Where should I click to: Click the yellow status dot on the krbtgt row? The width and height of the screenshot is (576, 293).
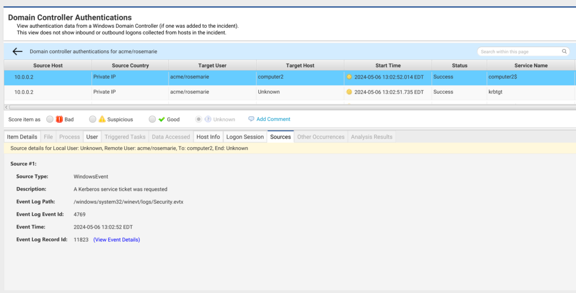(x=349, y=92)
